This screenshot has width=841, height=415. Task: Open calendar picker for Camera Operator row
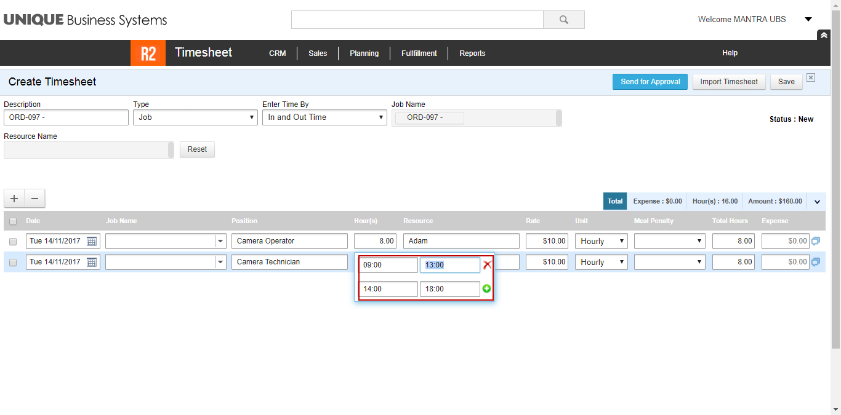(x=92, y=242)
